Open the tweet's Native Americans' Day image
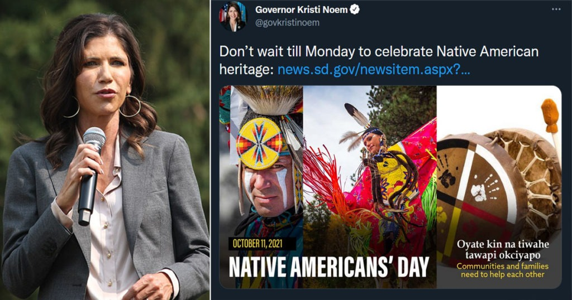The image size is (572, 300). point(390,187)
